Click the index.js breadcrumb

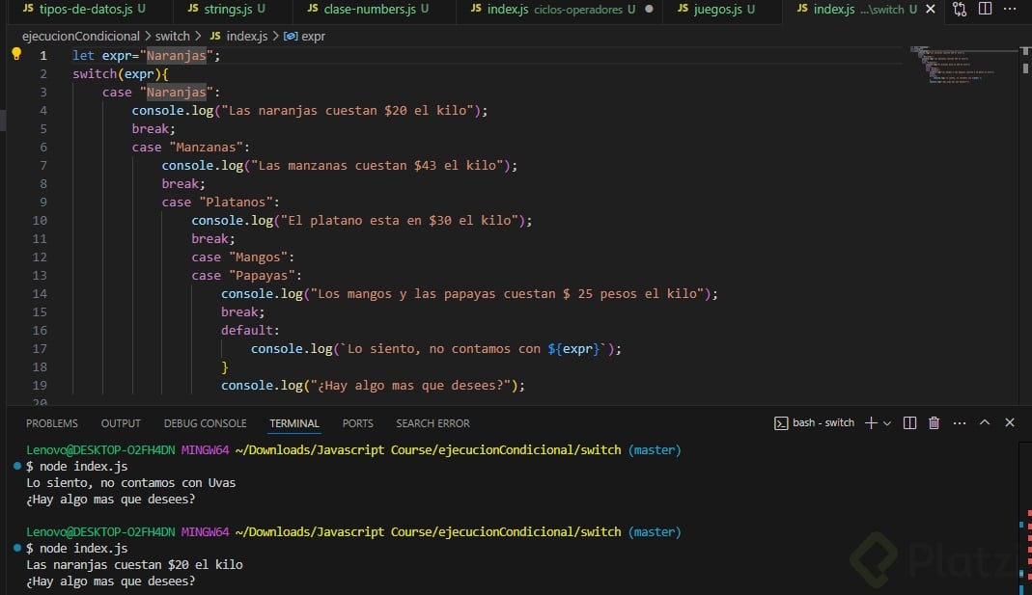(x=238, y=36)
